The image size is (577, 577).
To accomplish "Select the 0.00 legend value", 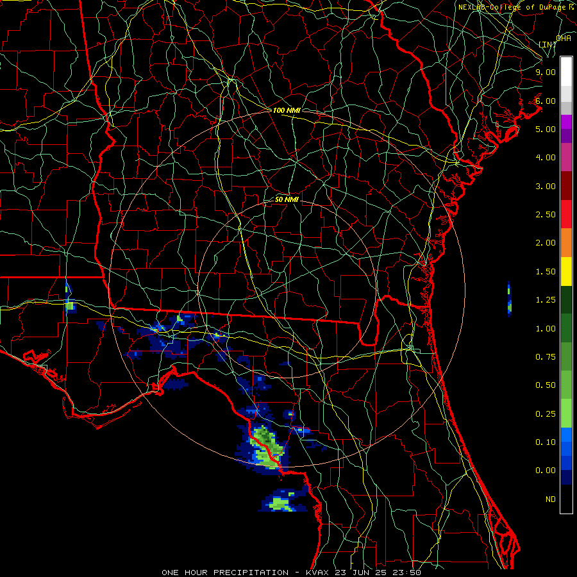I will coord(546,471).
